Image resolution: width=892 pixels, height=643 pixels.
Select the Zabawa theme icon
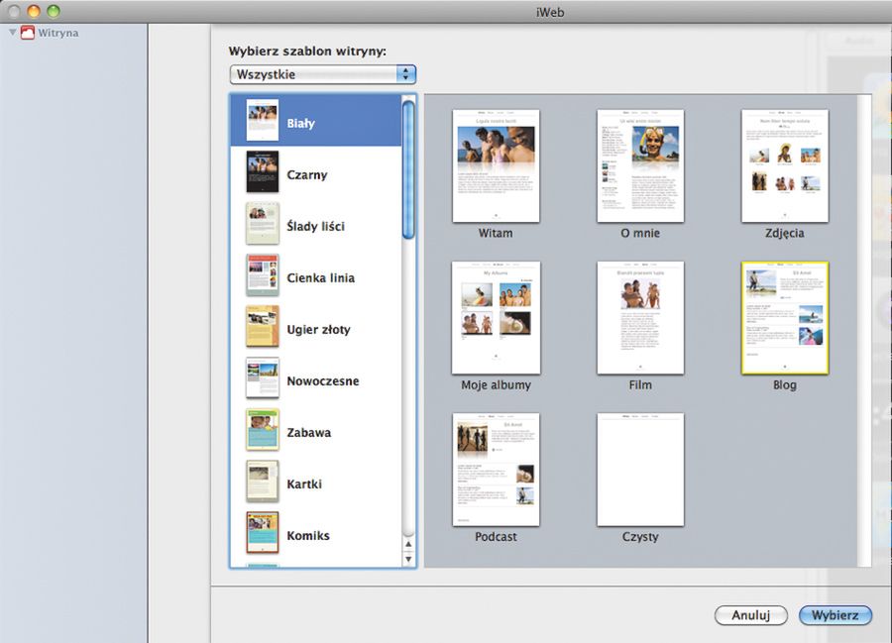coord(263,429)
